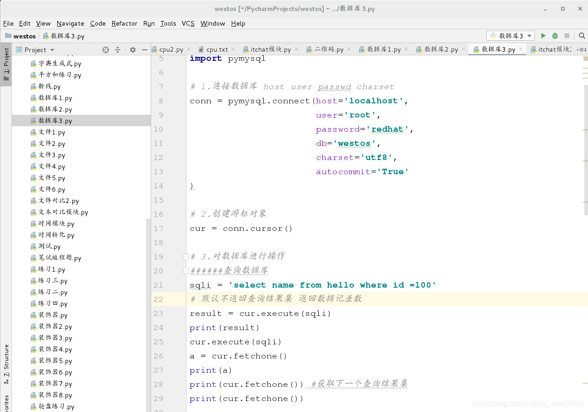
Task: Close the cpu.txt editor tab
Action: 233,49
